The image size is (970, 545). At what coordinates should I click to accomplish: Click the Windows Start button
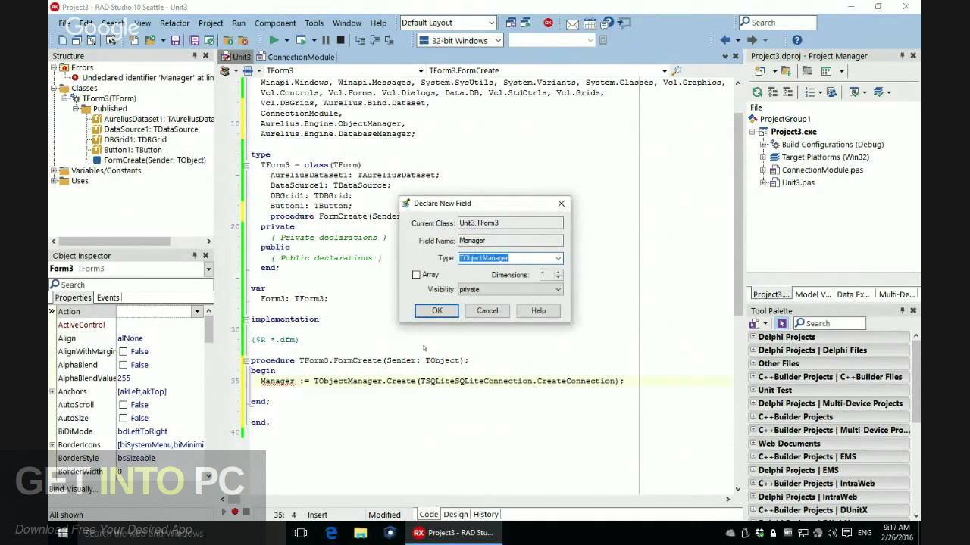point(63,532)
